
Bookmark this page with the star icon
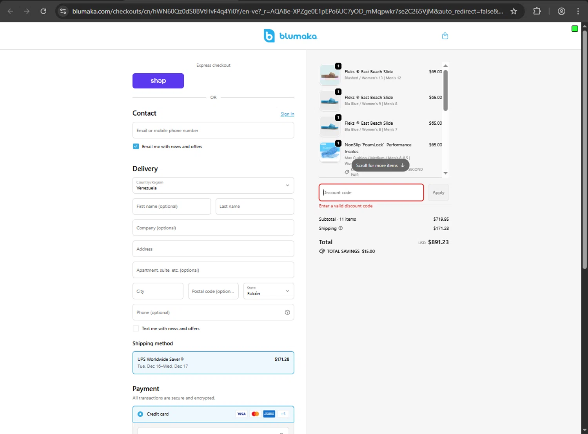(514, 11)
